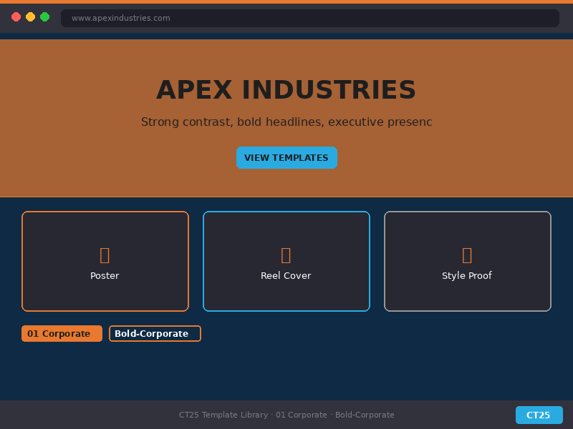This screenshot has height=429, width=573.
Task: Click the icon in the Poster card
Action: pos(105,255)
